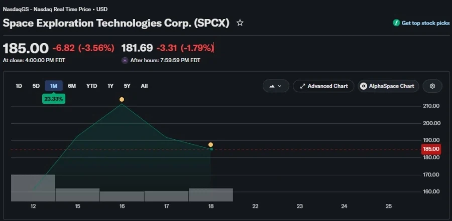Show the 5Y price history
This screenshot has width=452, height=221.
click(x=127, y=86)
